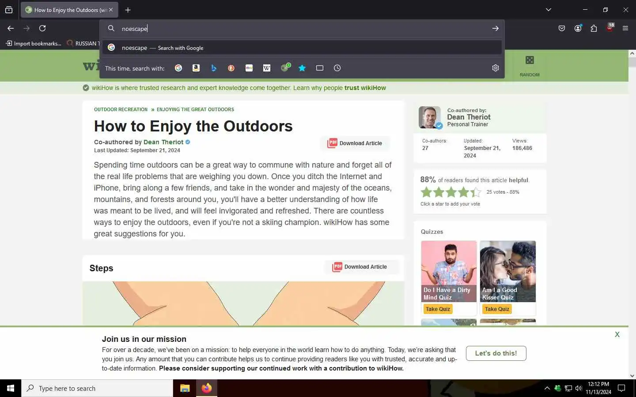Open Windows Start menu
The width and height of the screenshot is (636, 397).
11,388
